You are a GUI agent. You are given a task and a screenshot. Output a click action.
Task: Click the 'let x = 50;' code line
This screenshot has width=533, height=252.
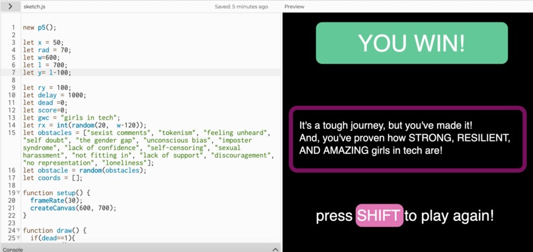(43, 42)
